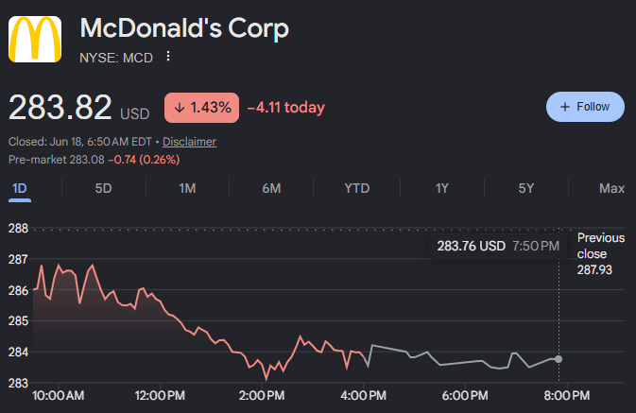636x413 pixels.
Task: Show the 6M chart range
Action: [271, 189]
